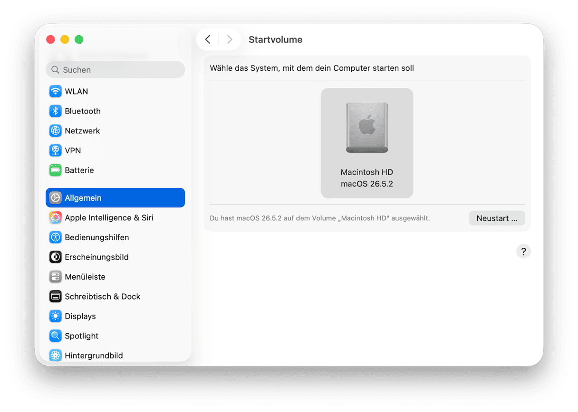Click the Schreibtisch & Dock icon
Screen dimensions: 578x412
pyautogui.click(x=56, y=296)
